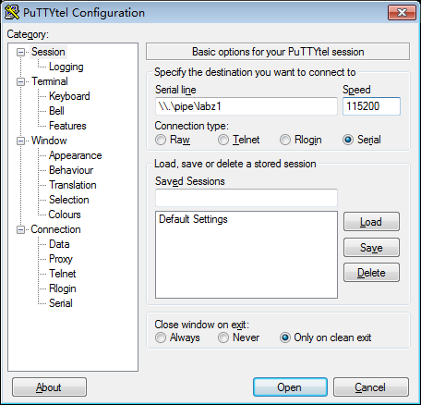Click the Serial line text field
The width and height of the screenshot is (421, 405).
(x=247, y=106)
